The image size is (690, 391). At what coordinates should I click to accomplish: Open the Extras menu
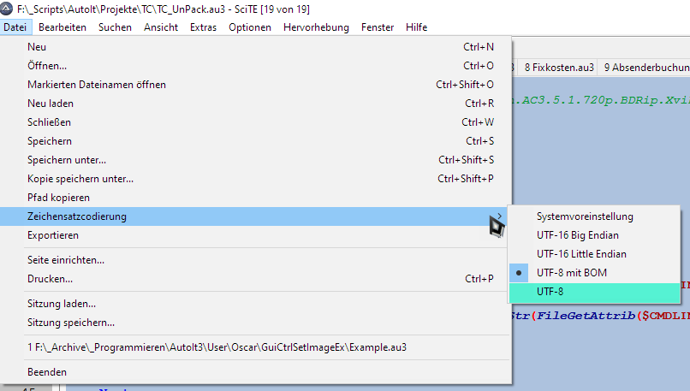point(203,27)
